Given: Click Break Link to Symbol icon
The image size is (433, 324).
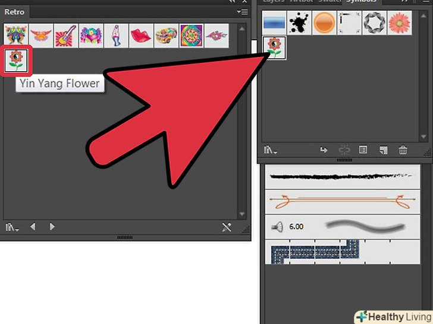Looking at the screenshot, I should click(344, 150).
